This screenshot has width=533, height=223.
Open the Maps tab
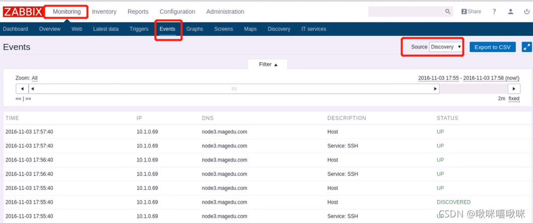(x=250, y=29)
